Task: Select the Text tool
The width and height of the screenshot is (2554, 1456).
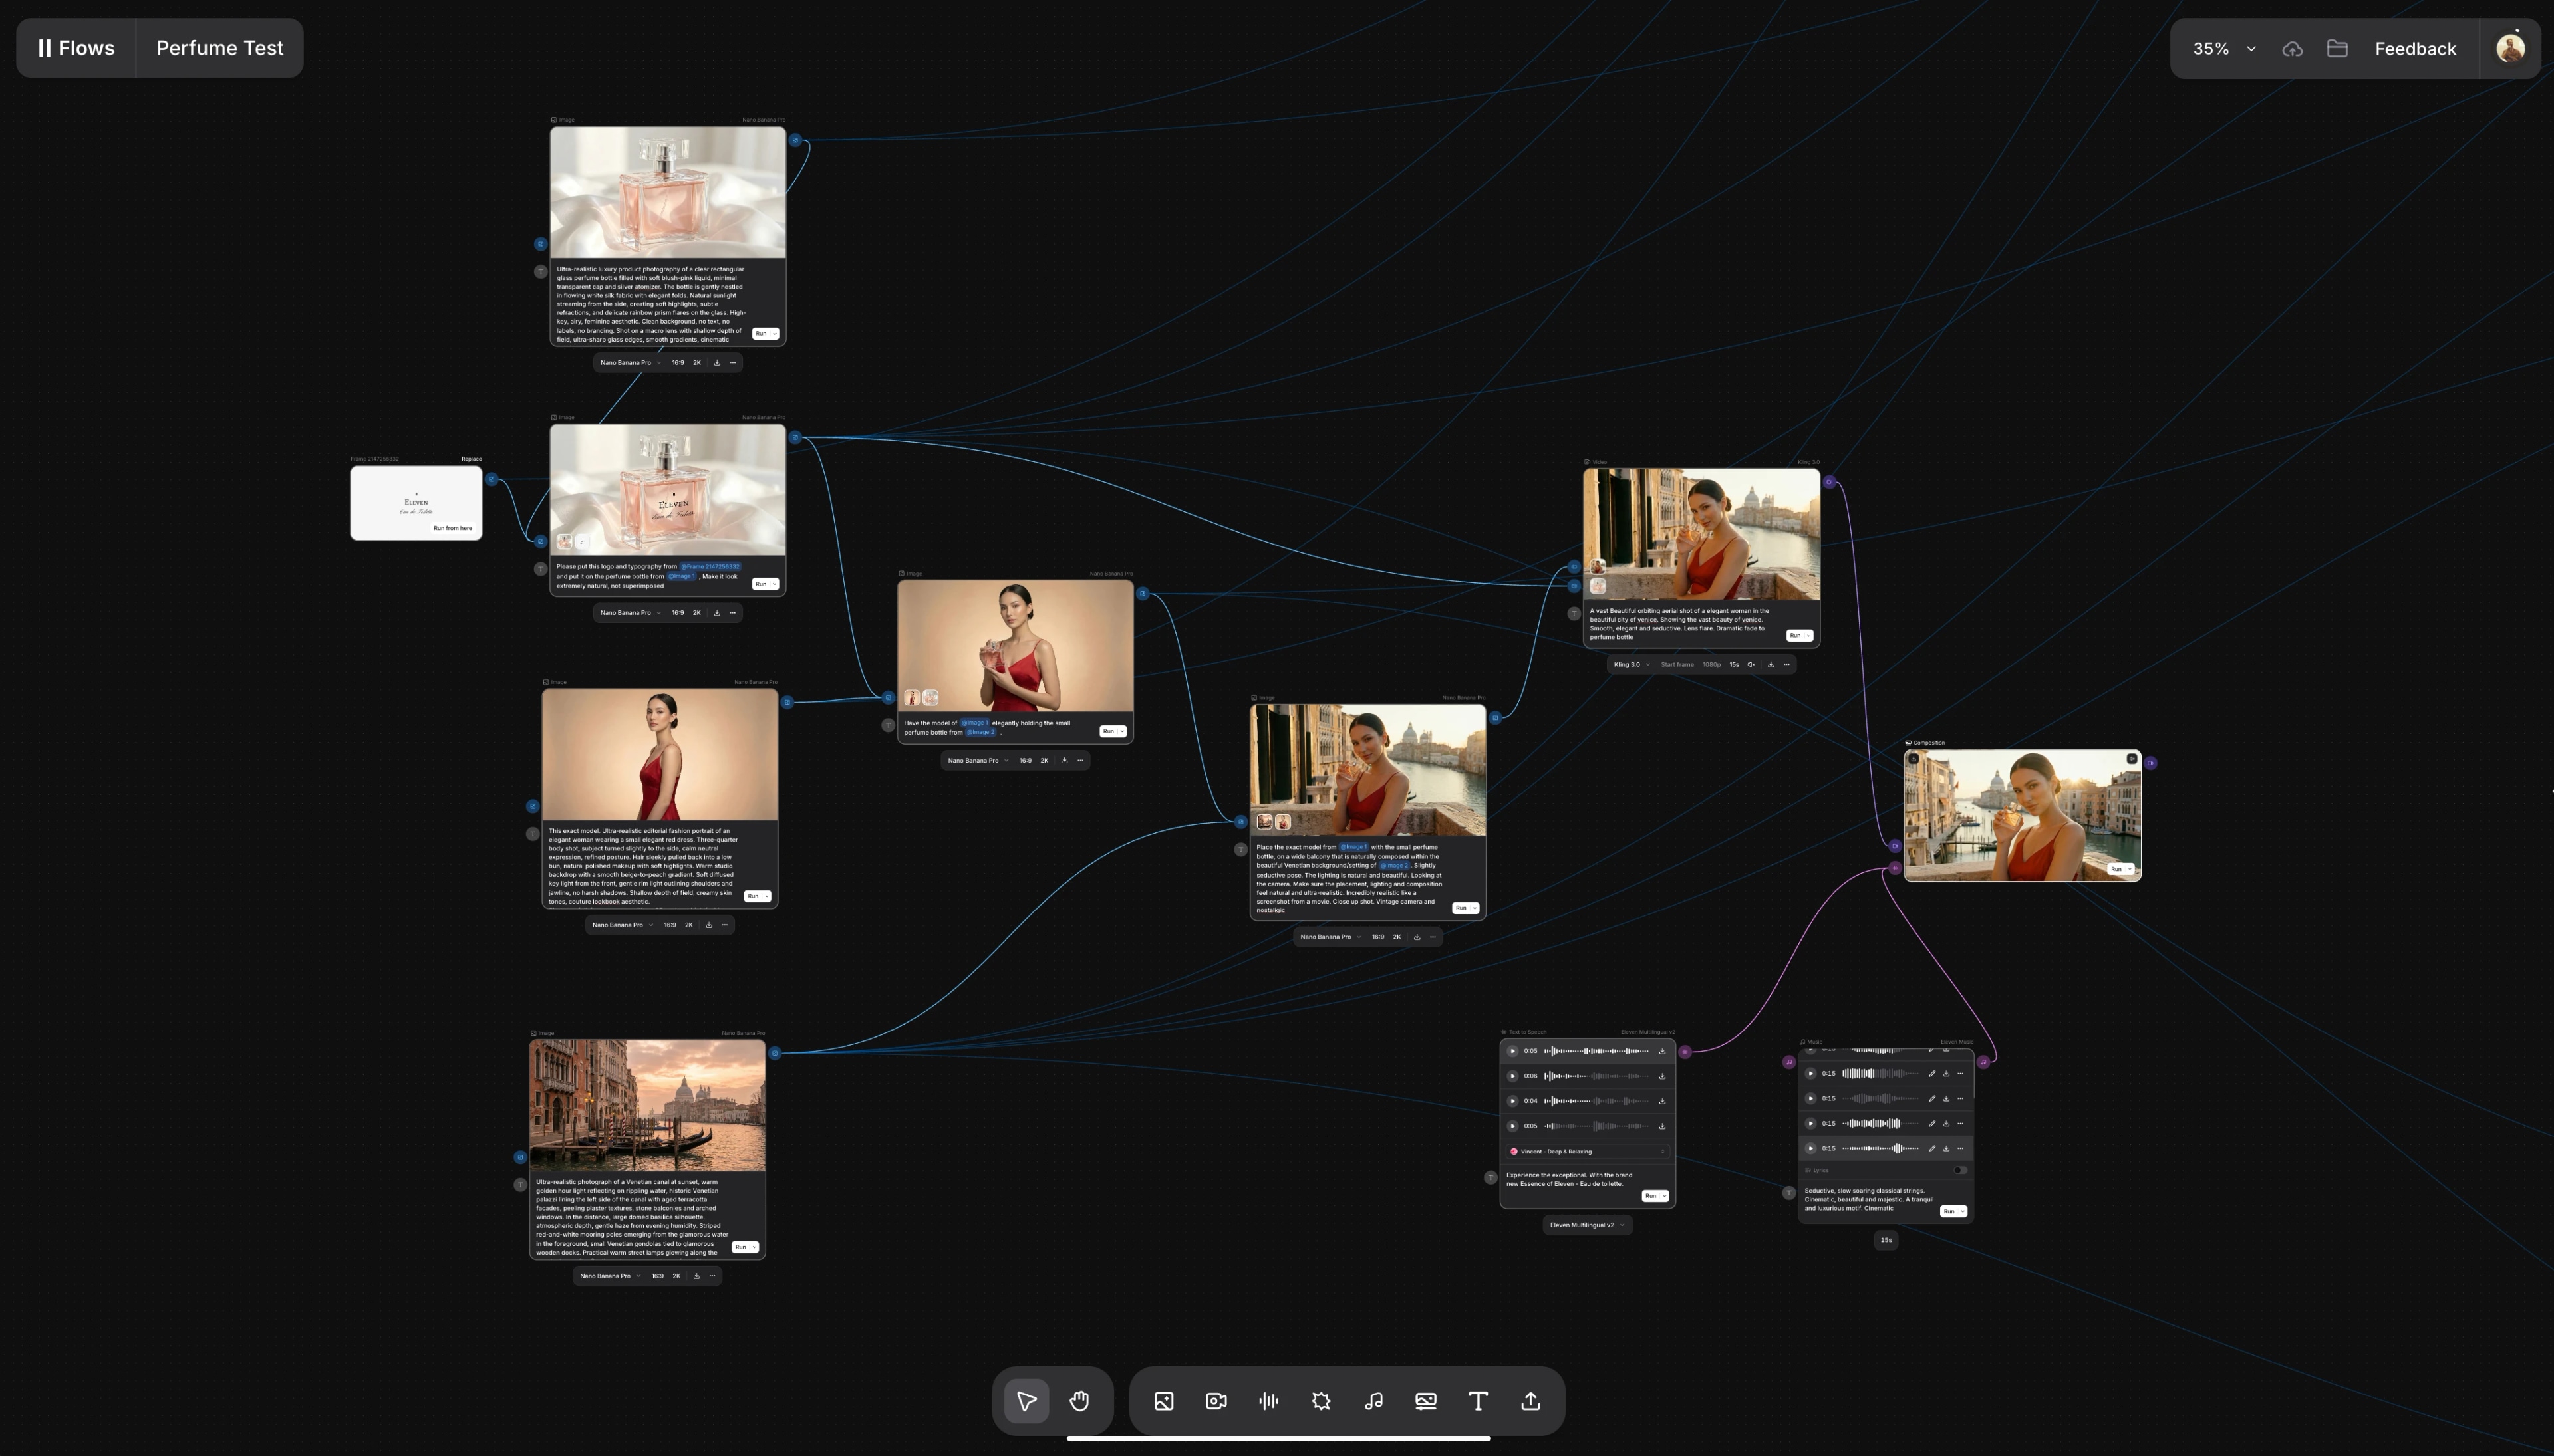Action: click(1478, 1401)
